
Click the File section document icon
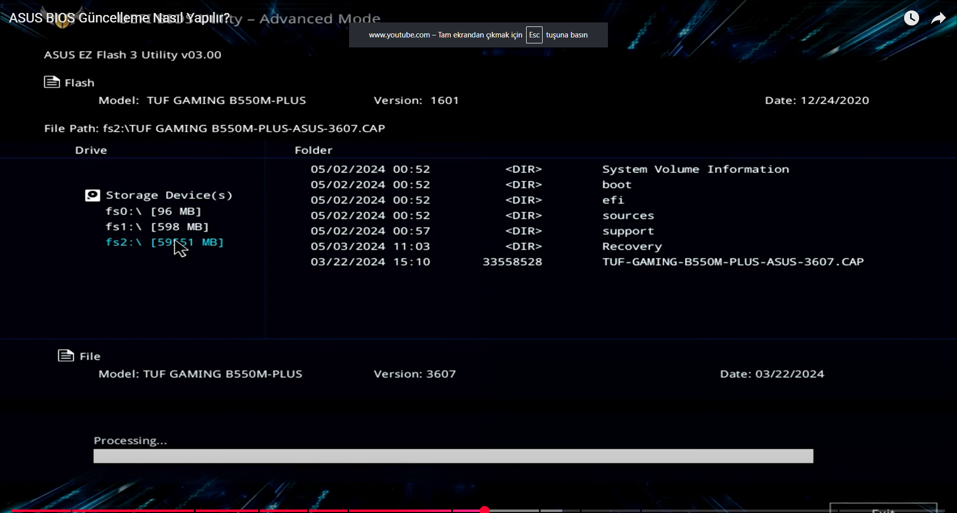click(x=66, y=356)
